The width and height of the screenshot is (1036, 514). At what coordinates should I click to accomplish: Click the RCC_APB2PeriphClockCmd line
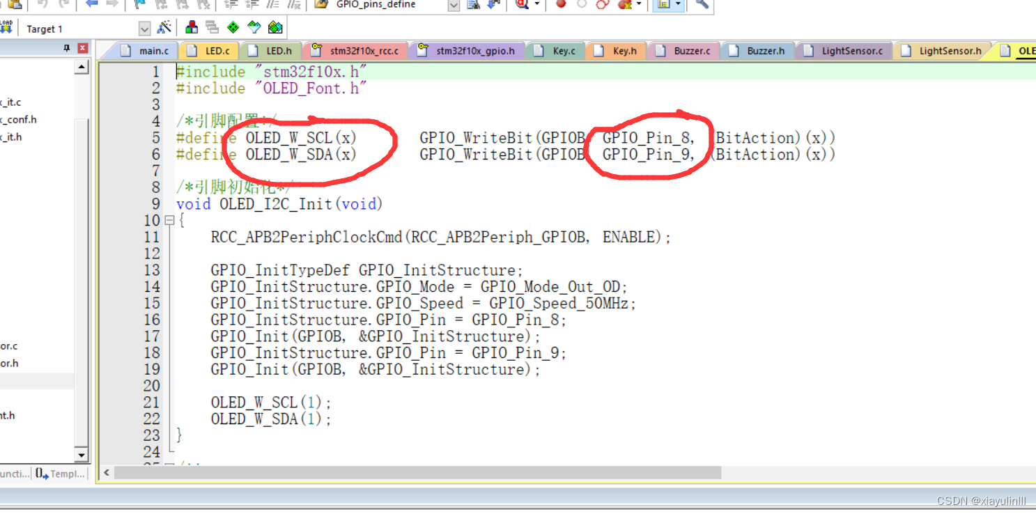[x=441, y=237]
